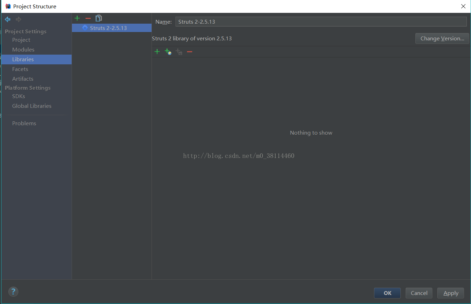The height and width of the screenshot is (304, 471).
Task: Open SDKs under Platform Settings
Action: pos(19,96)
